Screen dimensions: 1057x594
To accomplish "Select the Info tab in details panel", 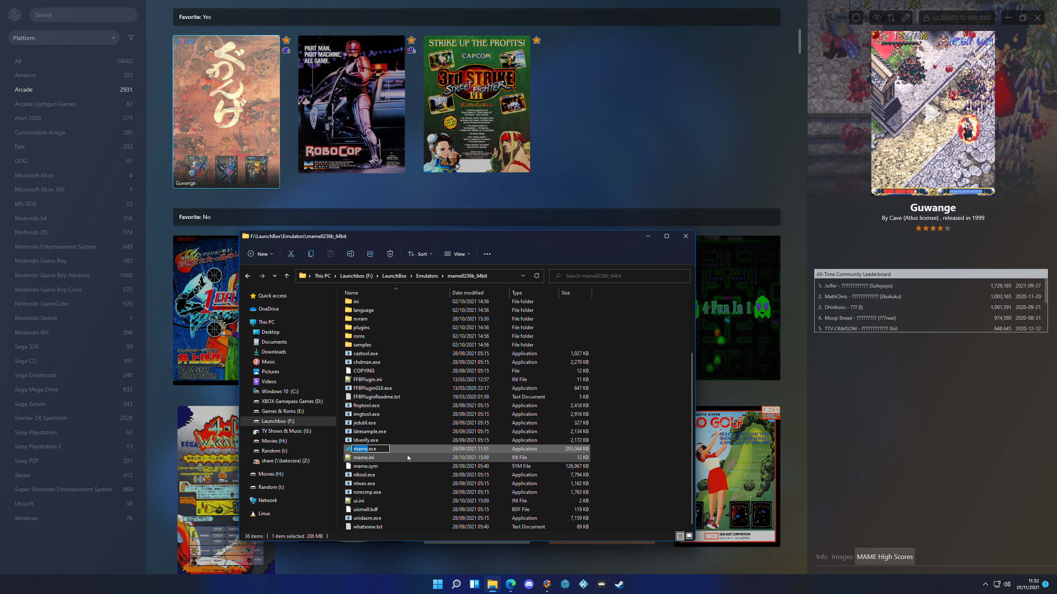I will click(x=822, y=556).
